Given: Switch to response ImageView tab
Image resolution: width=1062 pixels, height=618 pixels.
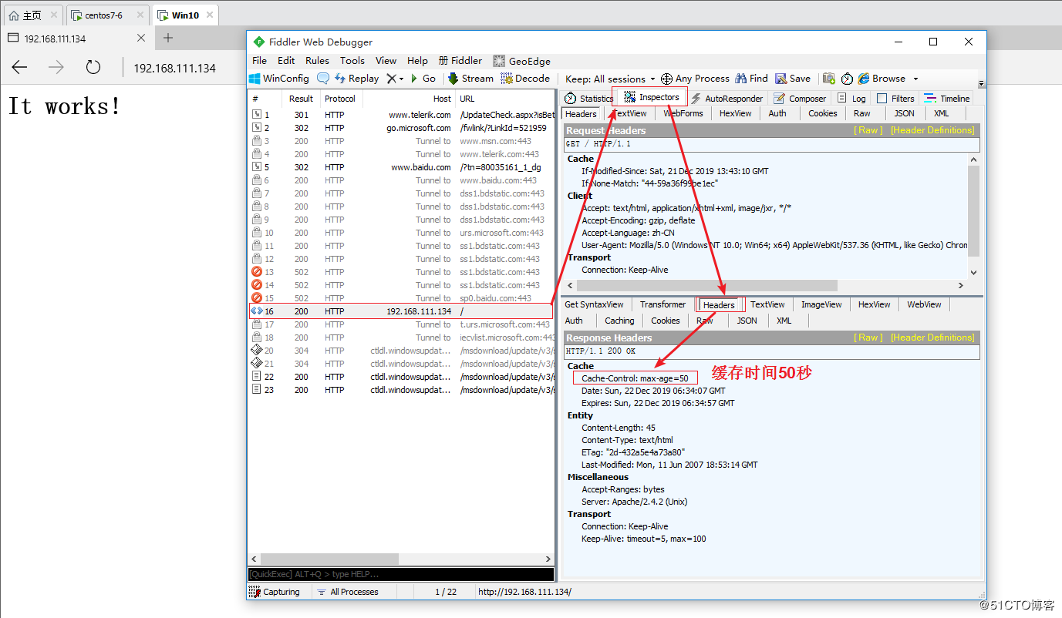Looking at the screenshot, I should (821, 304).
